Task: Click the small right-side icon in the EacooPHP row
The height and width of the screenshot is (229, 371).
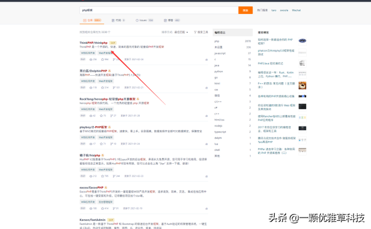Action: pos(206,209)
